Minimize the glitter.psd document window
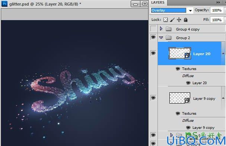The width and height of the screenshot is (226, 146). [136, 4]
